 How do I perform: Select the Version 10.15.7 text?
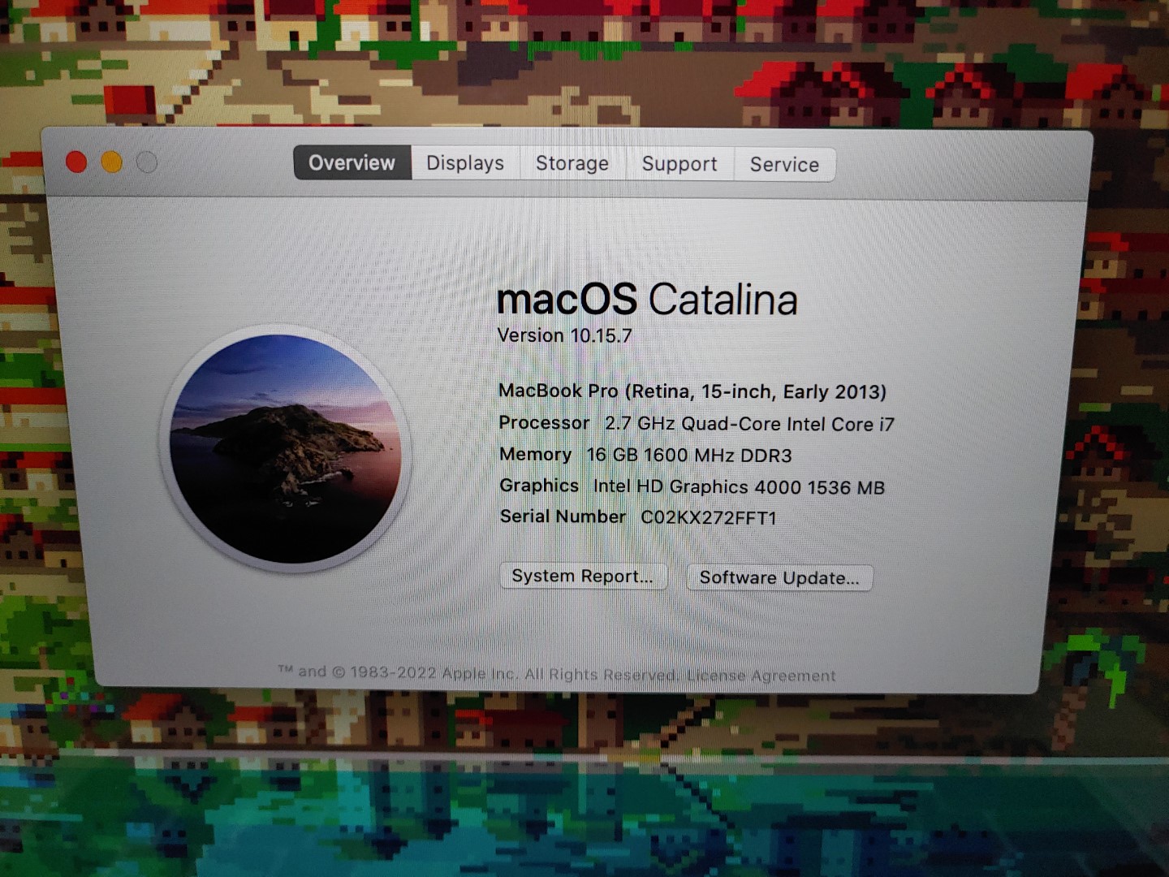click(x=564, y=335)
